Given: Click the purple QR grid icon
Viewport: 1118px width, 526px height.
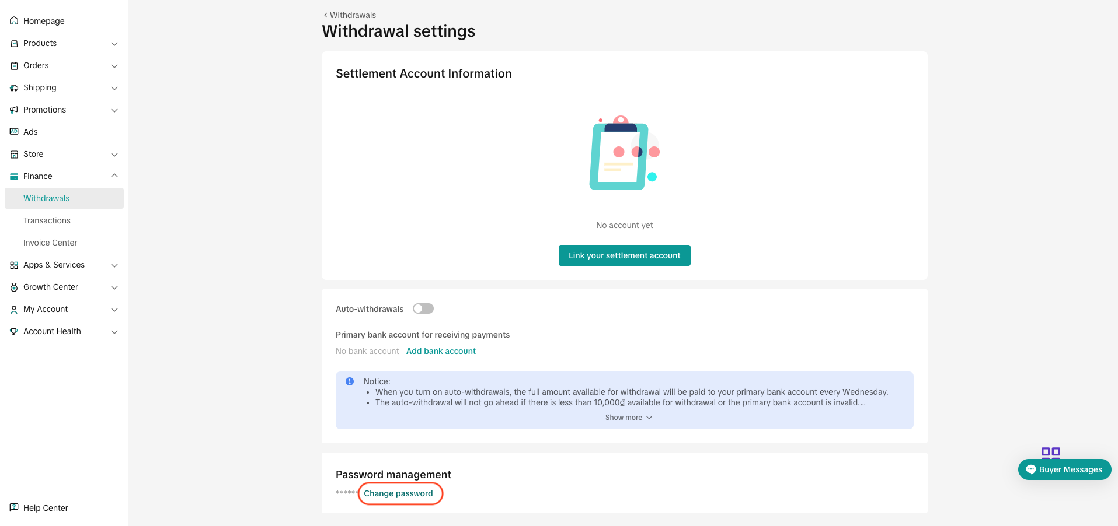Looking at the screenshot, I should 1050,452.
